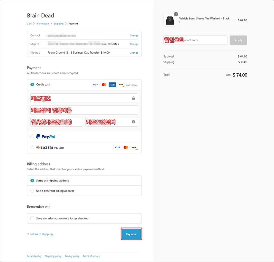Focus the name on card input field
Viewport: 274px width, 262px height.
(84, 110)
